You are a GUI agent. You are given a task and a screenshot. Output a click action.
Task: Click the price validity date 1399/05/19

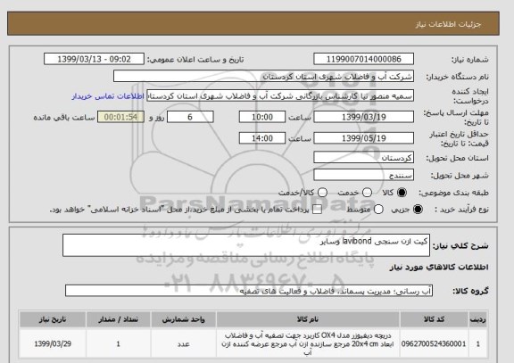click(363, 138)
